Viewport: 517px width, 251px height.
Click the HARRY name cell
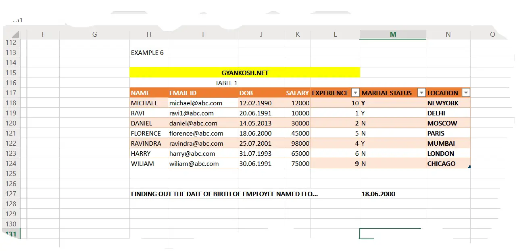[x=149, y=153]
